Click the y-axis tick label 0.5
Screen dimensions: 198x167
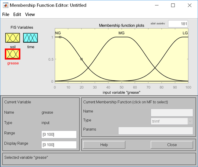(x=51, y=59)
